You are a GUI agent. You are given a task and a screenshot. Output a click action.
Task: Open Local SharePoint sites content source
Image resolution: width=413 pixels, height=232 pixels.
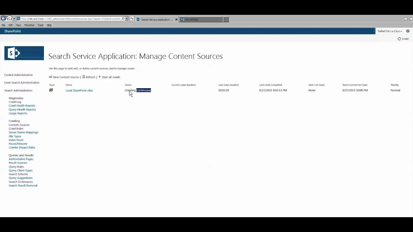point(79,91)
